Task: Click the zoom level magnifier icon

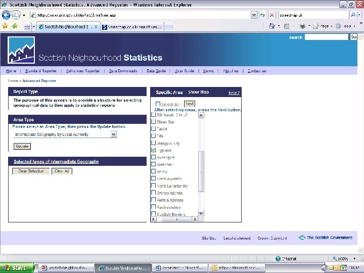Action: (x=335, y=259)
